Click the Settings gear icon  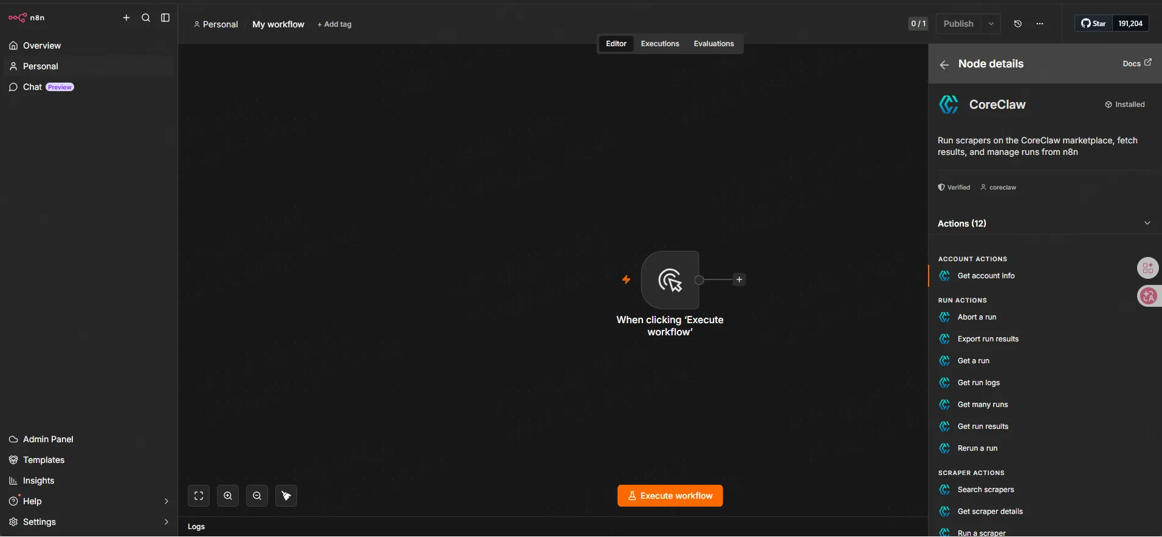[13, 522]
